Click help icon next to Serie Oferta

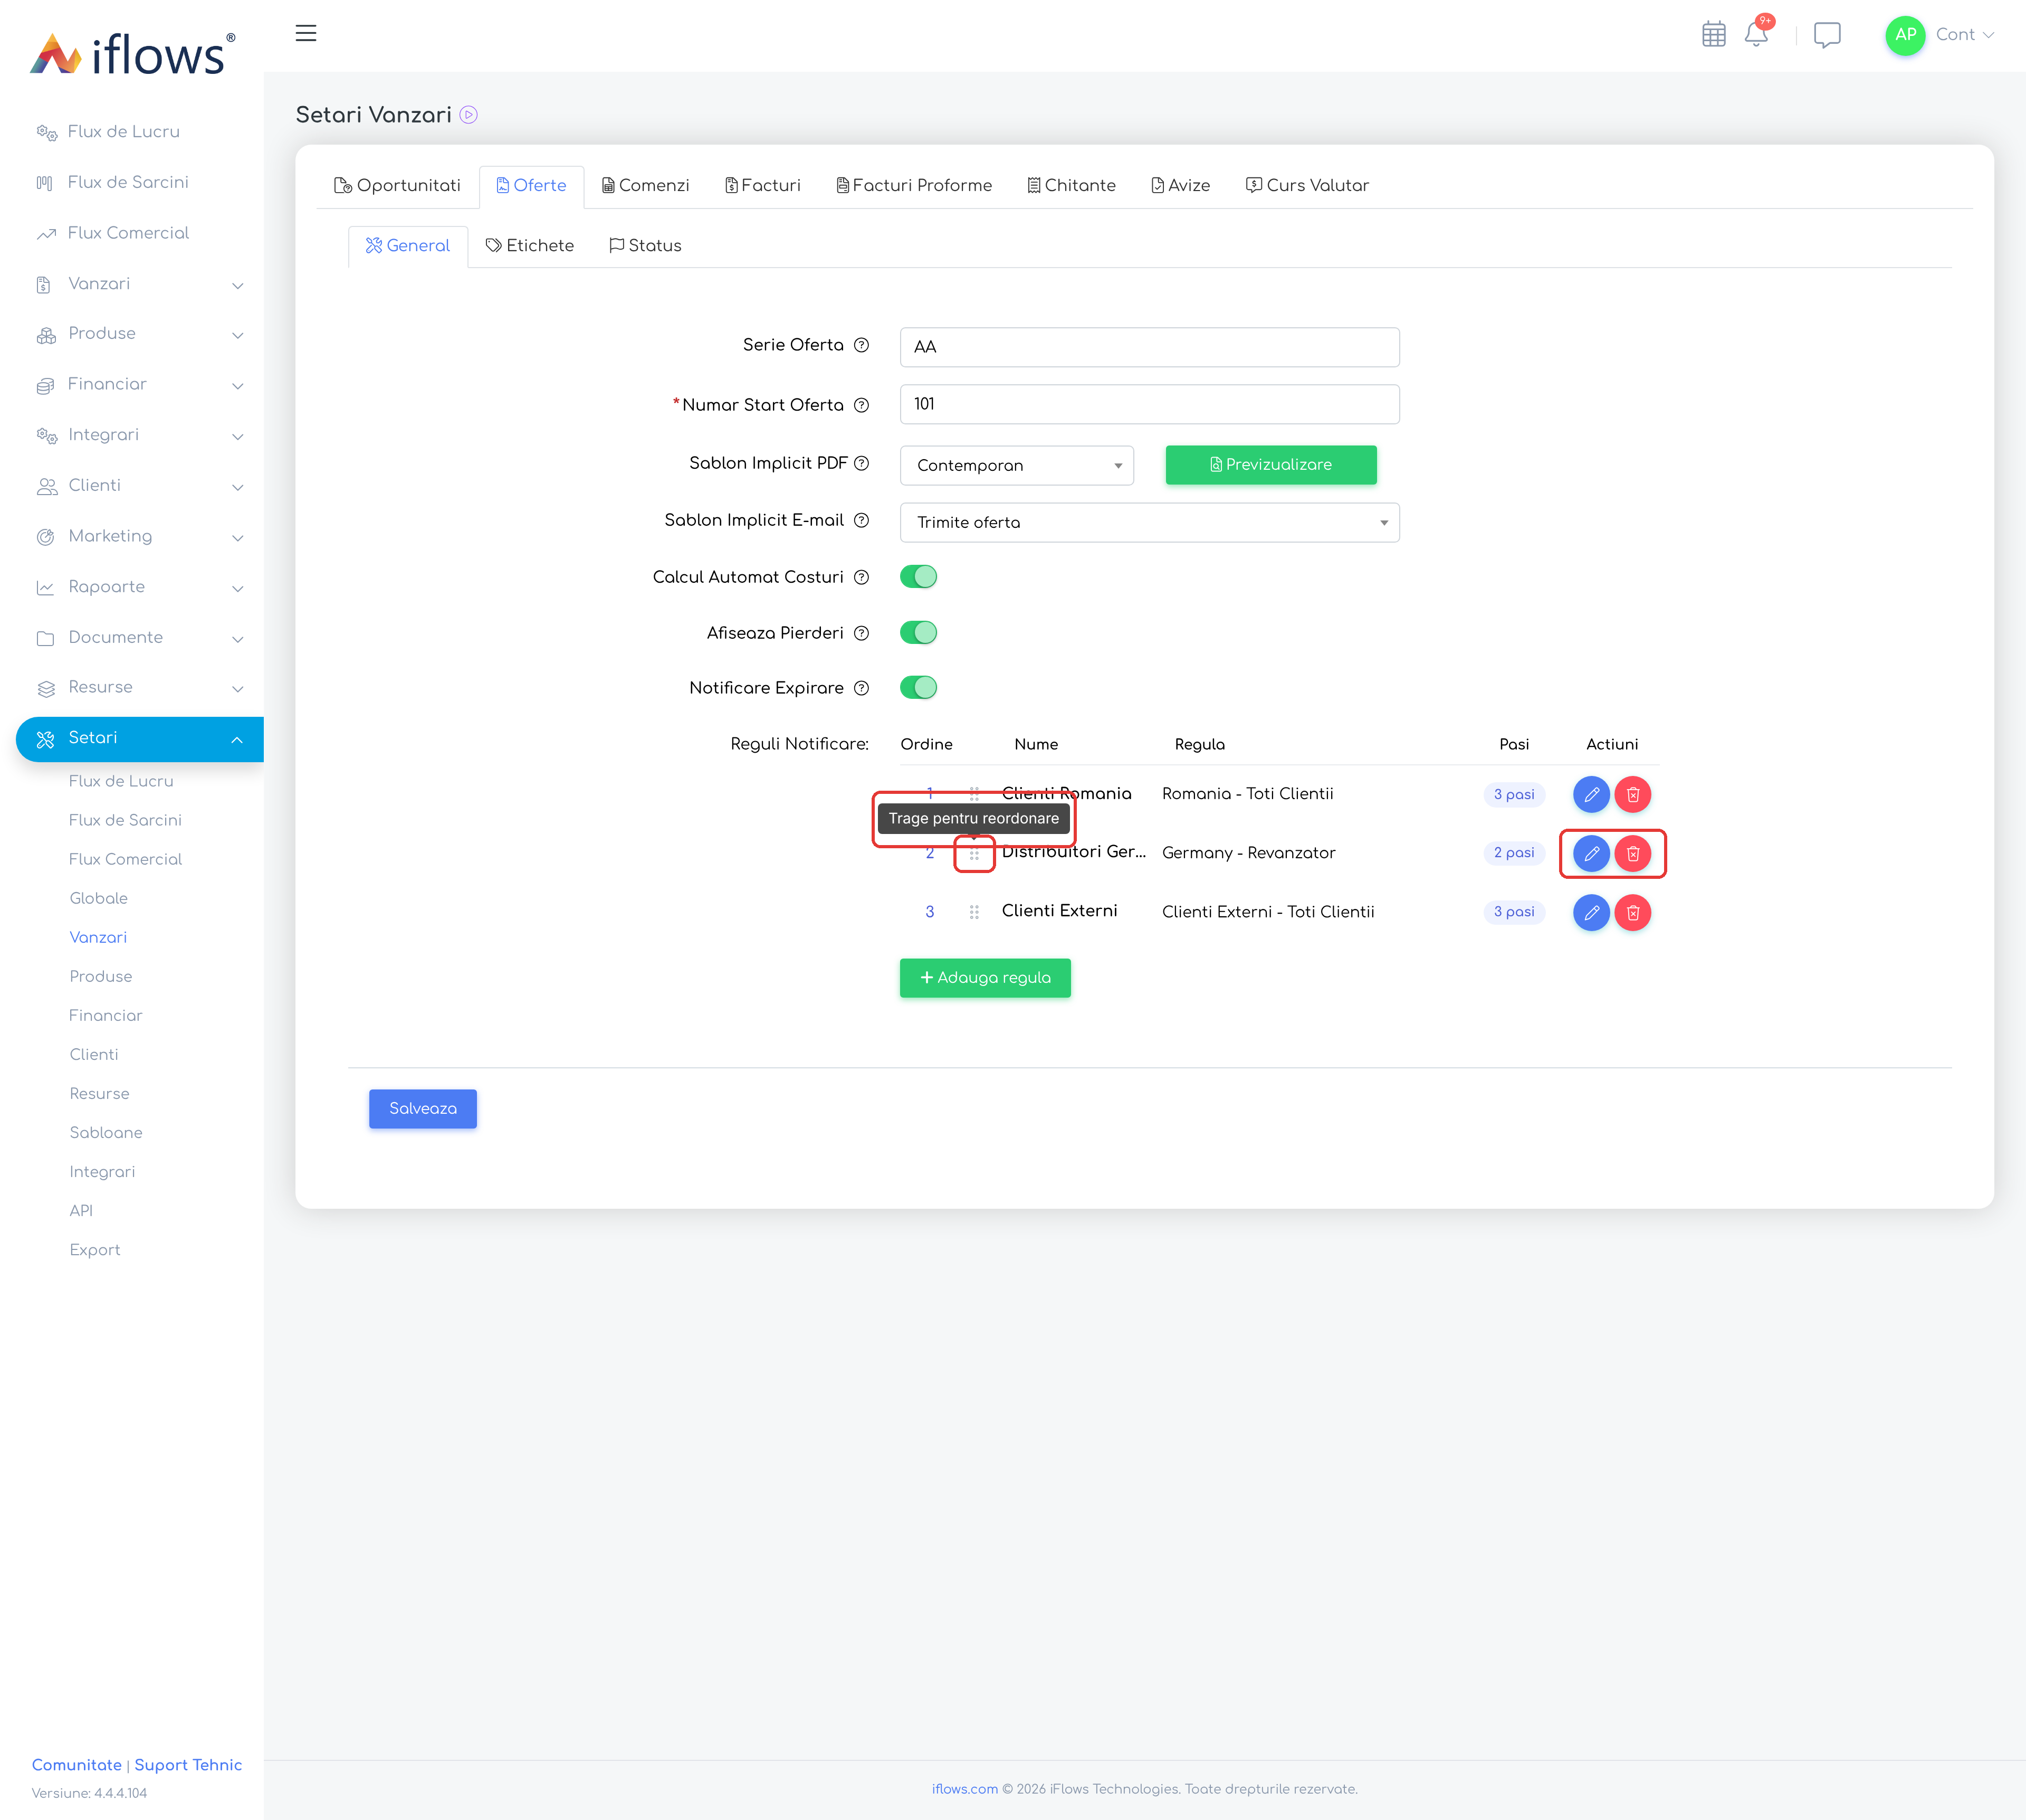click(x=862, y=345)
